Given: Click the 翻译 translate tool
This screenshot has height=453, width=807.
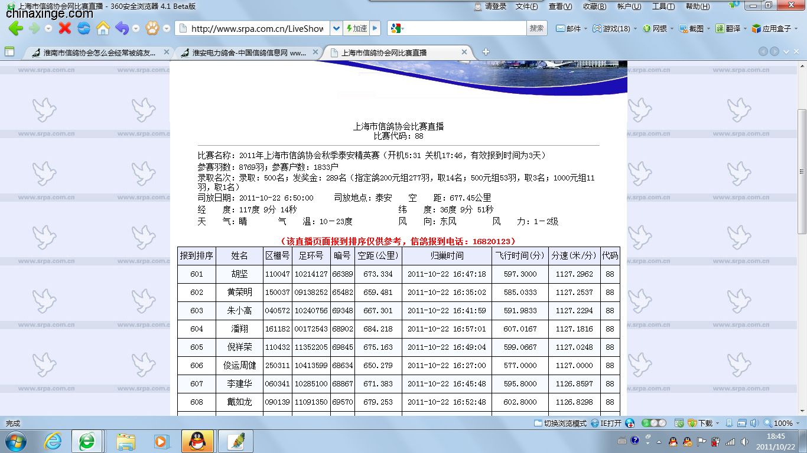Looking at the screenshot, I should tap(728, 28).
